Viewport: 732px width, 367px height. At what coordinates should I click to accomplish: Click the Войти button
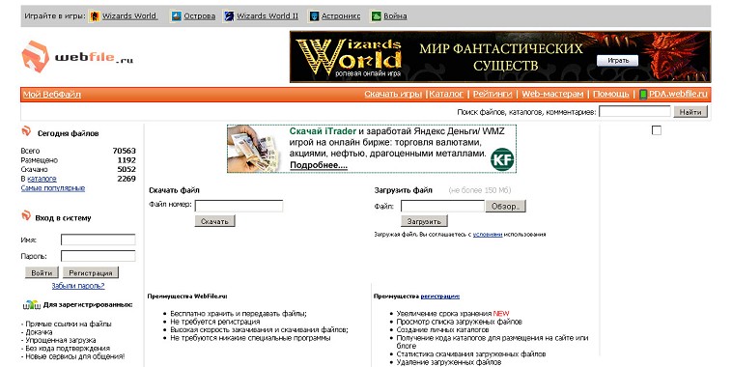click(x=42, y=272)
